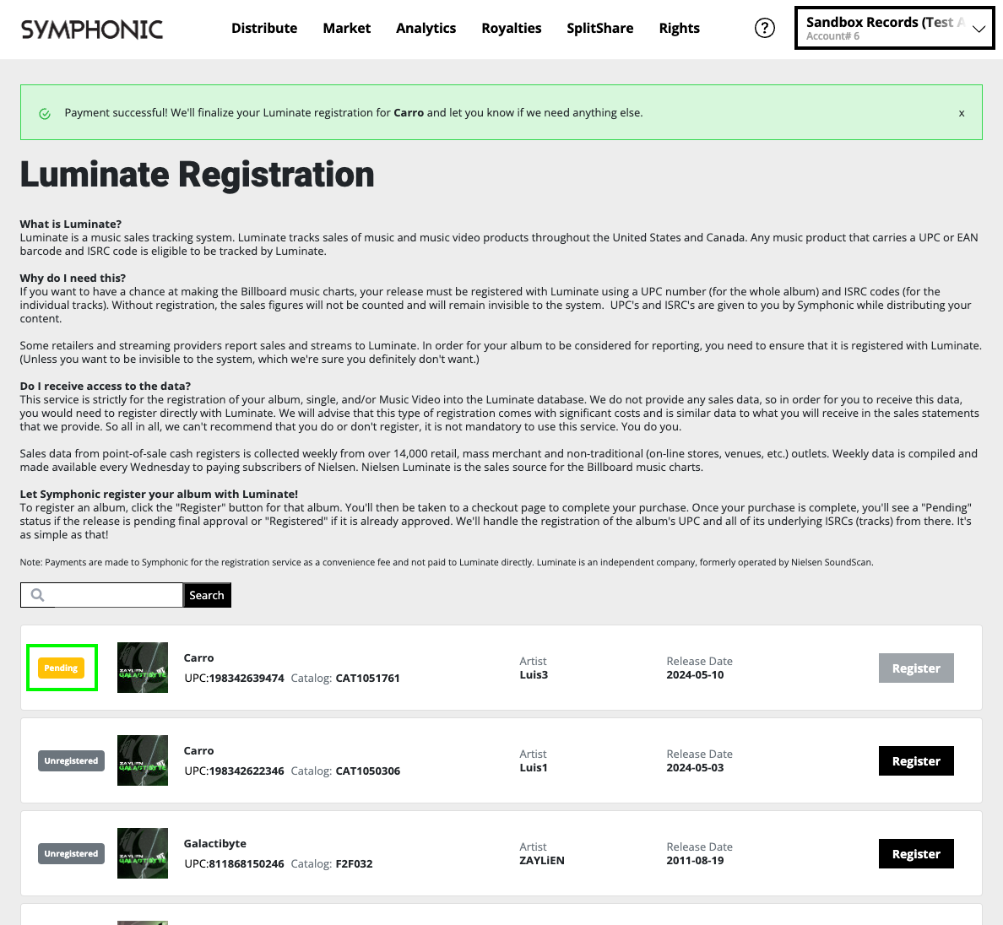Click Unregistered badge on Galactibyte row

pyautogui.click(x=71, y=853)
